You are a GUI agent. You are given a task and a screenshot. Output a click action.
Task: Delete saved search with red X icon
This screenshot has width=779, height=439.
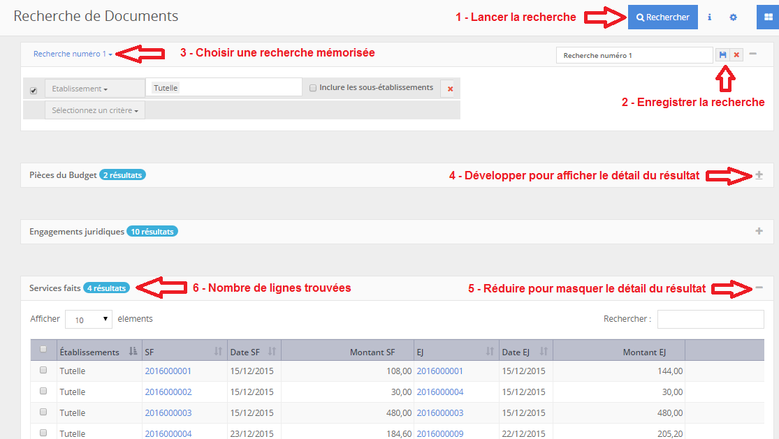pyautogui.click(x=736, y=54)
